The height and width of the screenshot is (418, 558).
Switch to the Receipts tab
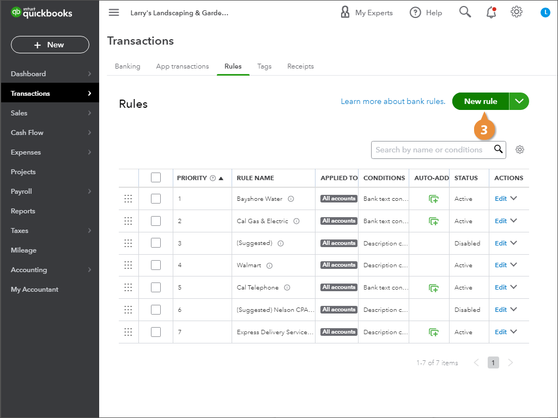[x=301, y=66]
